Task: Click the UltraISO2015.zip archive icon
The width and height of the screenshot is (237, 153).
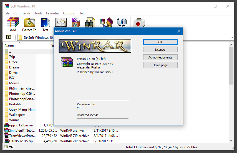Action: [6, 141]
